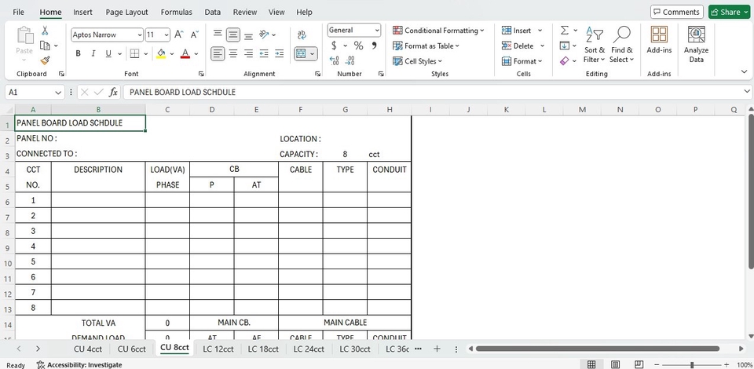Click Accessibility: Investigate status
The image size is (754, 369).
point(79,364)
